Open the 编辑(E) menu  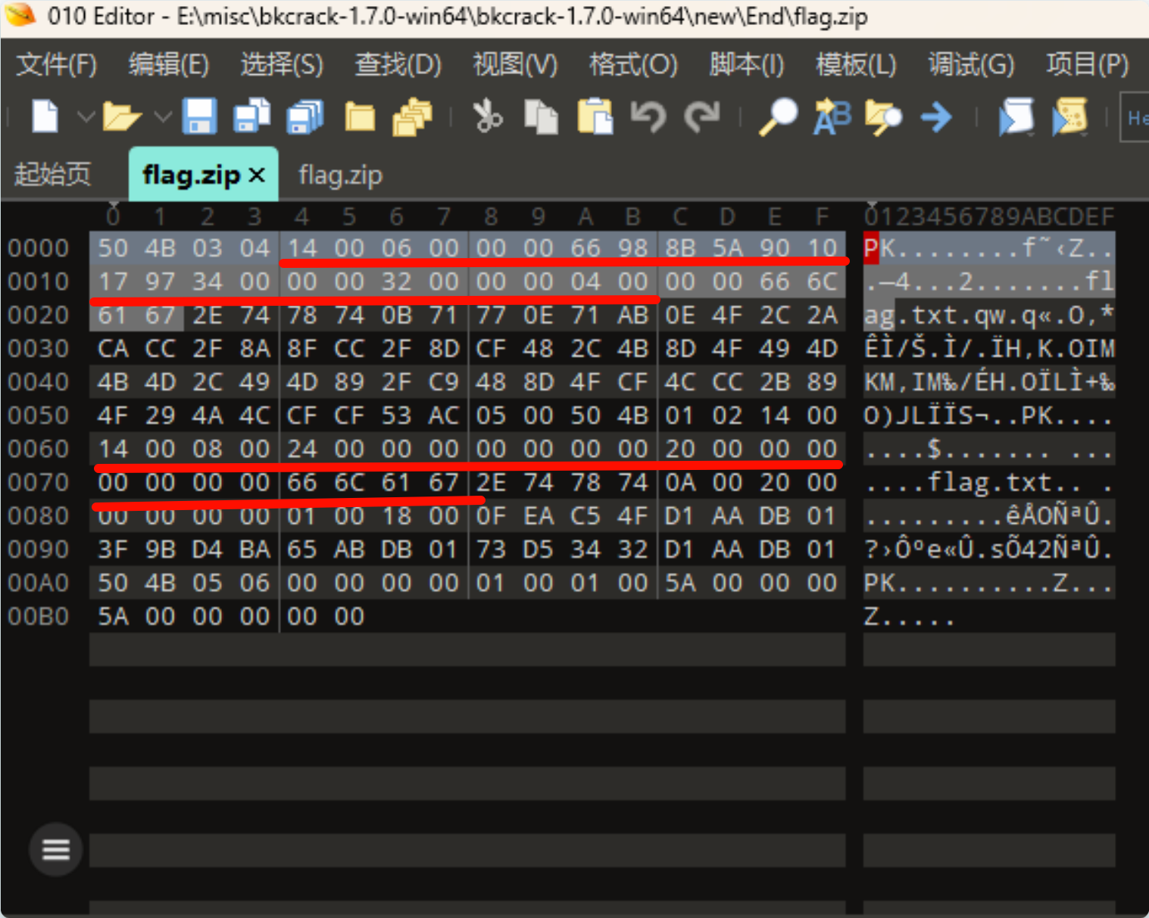pyautogui.click(x=168, y=64)
